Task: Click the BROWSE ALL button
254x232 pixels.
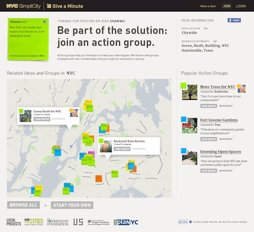Action: (23, 205)
